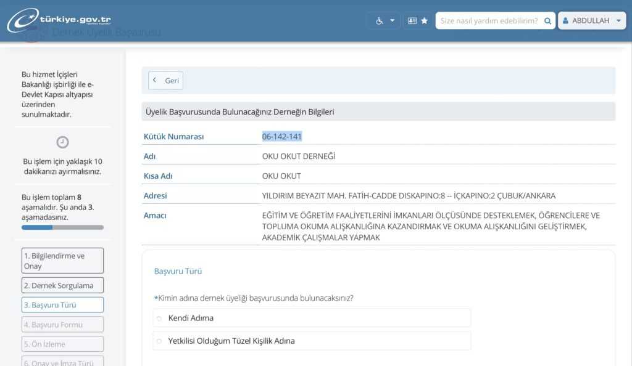632x366 pixels.
Task: Select step 4 Başvuru Formu
Action: pos(62,325)
